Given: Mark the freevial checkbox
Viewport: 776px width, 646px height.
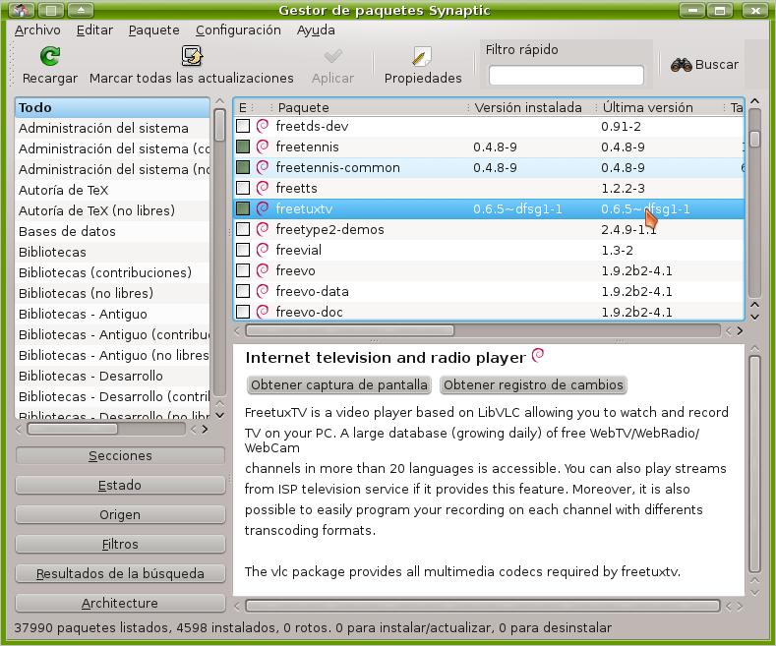Looking at the screenshot, I should pyautogui.click(x=243, y=250).
